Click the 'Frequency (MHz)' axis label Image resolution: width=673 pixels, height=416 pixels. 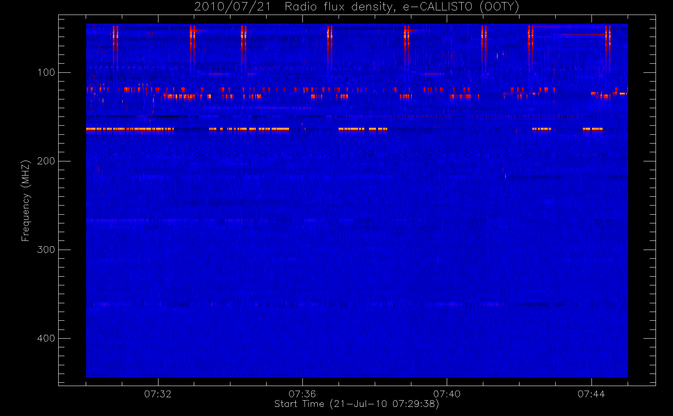(x=26, y=201)
